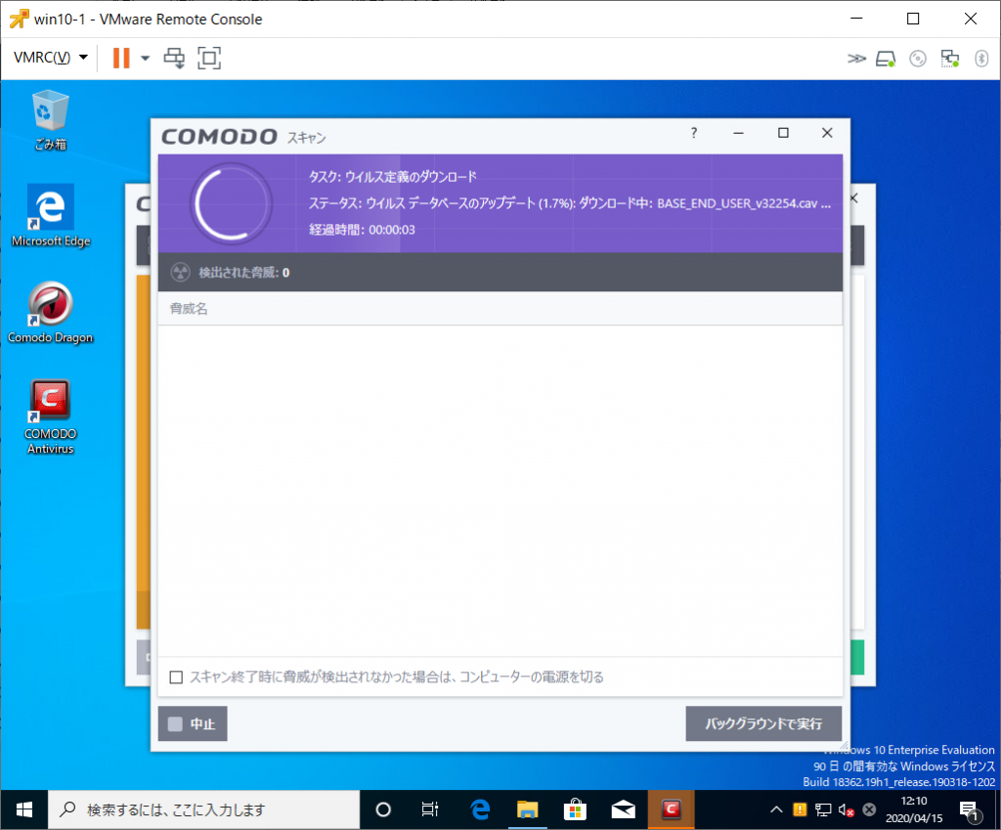Viewport: 1001px width, 830px height.
Task: Show hidden system tray icons
Action: pos(775,809)
